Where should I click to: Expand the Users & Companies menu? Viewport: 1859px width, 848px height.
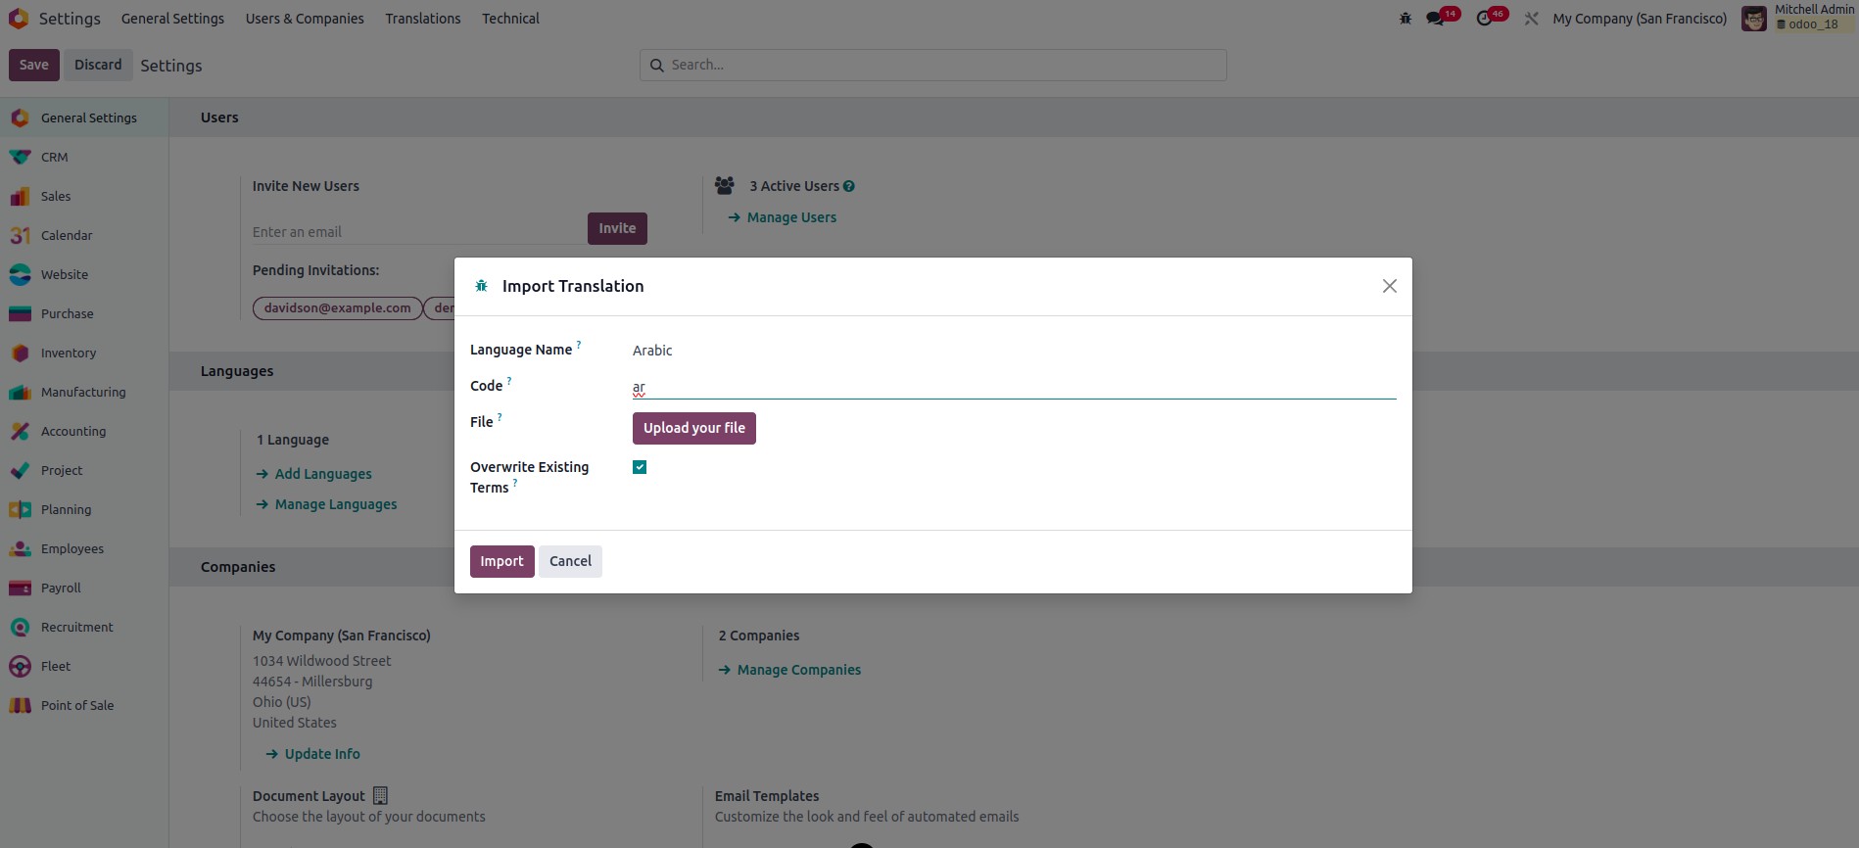click(305, 19)
